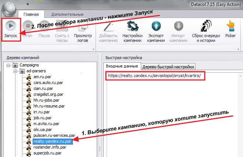Viewport: 243px width, 157px height.
Task: Click Импорт кампании download icon
Action: [x=179, y=26]
